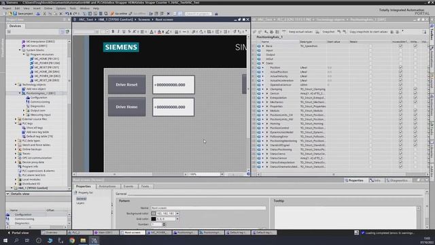The width and height of the screenshot is (435, 245).
Task: Switch to the Events tab in inspector
Action: tap(128, 186)
